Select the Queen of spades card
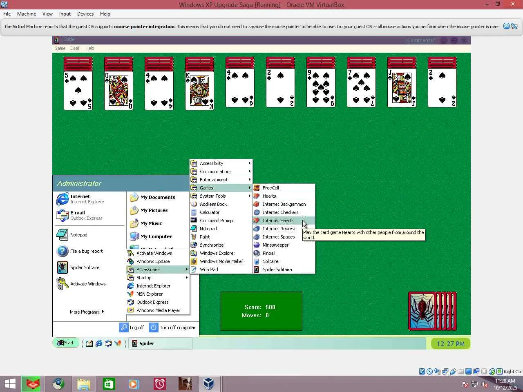The image size is (523, 392). tap(118, 90)
